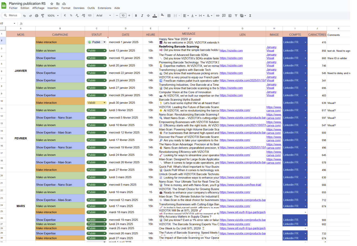357x246 pixels.
Task: Check the cloud save status icon
Action: coord(64,4)
